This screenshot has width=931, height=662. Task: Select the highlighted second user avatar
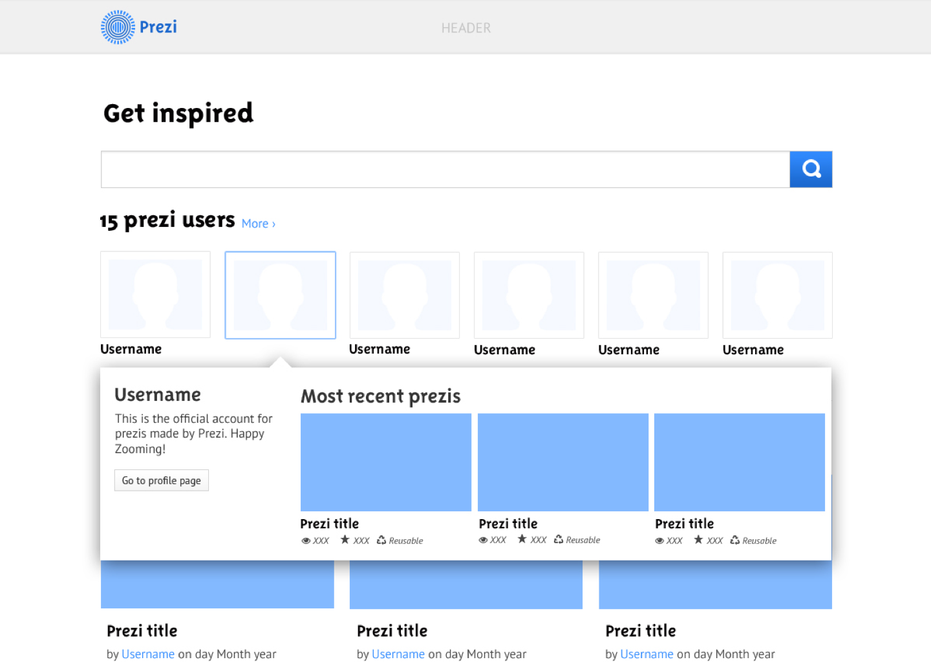click(x=280, y=295)
